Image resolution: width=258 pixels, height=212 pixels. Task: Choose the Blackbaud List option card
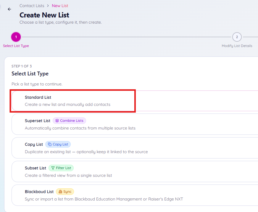pos(135,195)
